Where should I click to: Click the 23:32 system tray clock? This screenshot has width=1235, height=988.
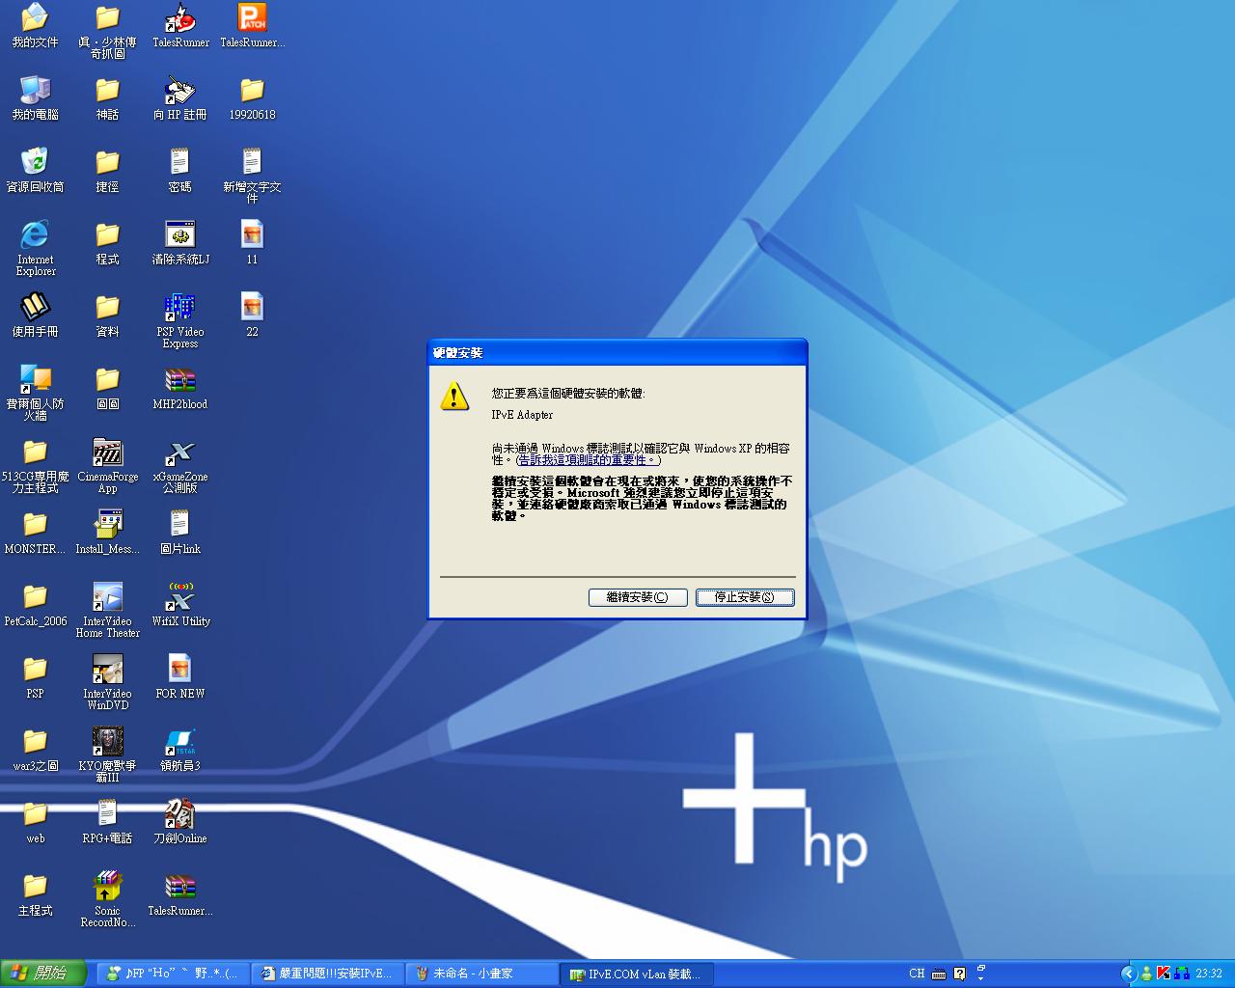tap(1208, 974)
